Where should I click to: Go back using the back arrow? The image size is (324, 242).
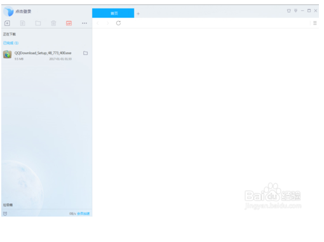pyautogui.click(x=98, y=23)
